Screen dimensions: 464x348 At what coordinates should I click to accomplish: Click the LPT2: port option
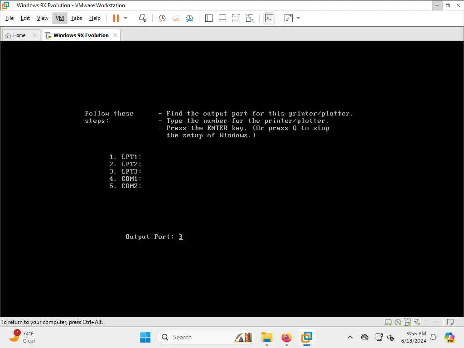pos(126,164)
